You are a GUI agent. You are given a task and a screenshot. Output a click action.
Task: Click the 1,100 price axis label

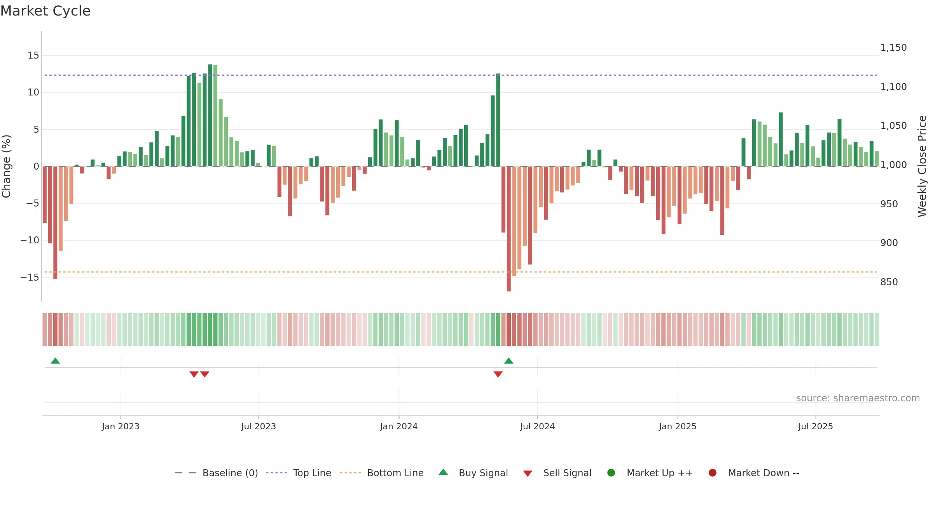893,87
